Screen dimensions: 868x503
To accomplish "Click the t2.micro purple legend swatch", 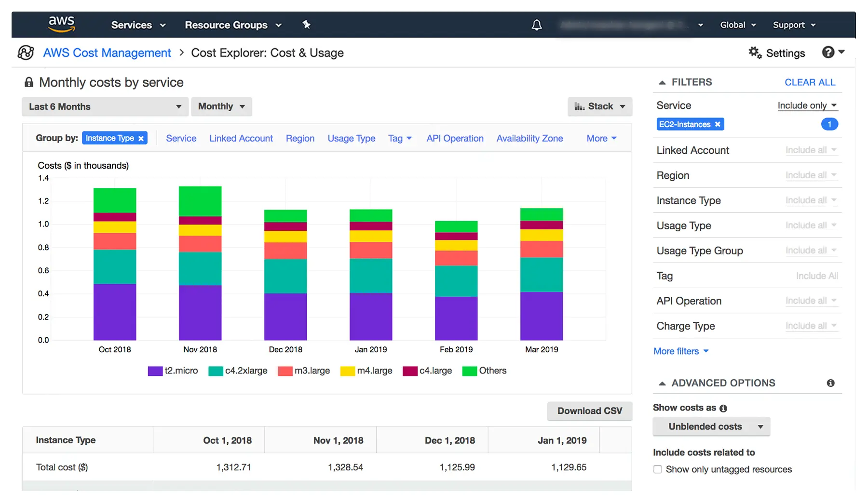I will (155, 371).
